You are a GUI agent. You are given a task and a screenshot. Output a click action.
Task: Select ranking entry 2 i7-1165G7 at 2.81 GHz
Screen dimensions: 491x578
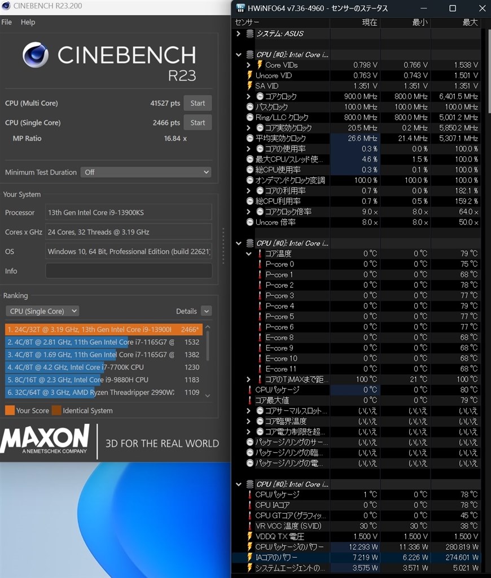104,342
